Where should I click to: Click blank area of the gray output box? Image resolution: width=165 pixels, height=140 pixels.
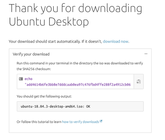(117, 106)
